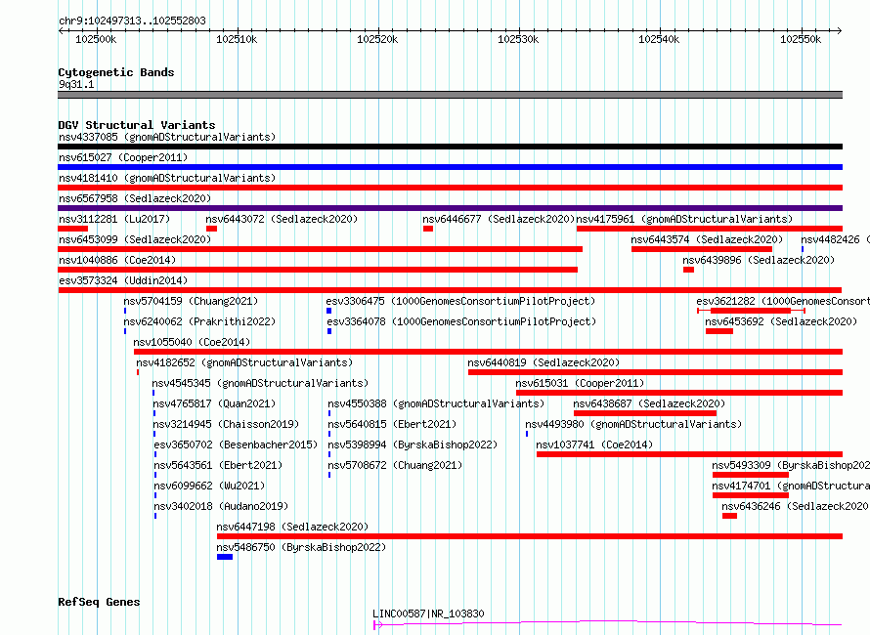
Task: Select the nsv615031 (Cooper2011) label
Action: tap(580, 383)
